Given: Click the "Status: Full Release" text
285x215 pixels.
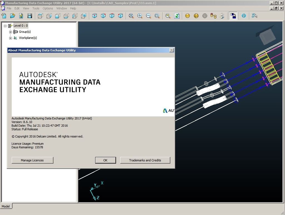Looking at the screenshot, I should point(25,129).
